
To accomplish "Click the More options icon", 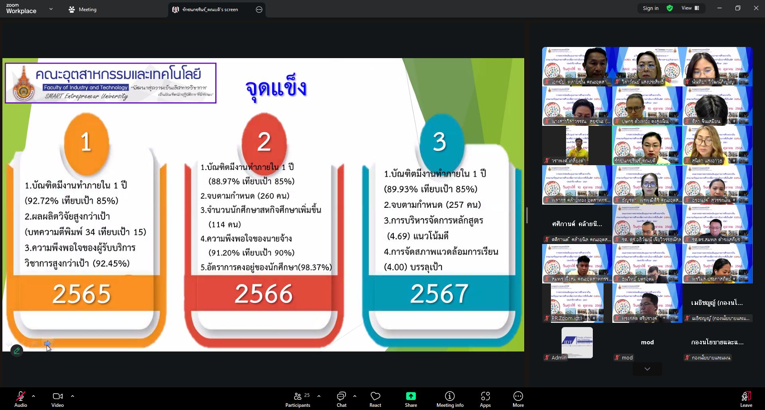I will pyautogui.click(x=518, y=399).
